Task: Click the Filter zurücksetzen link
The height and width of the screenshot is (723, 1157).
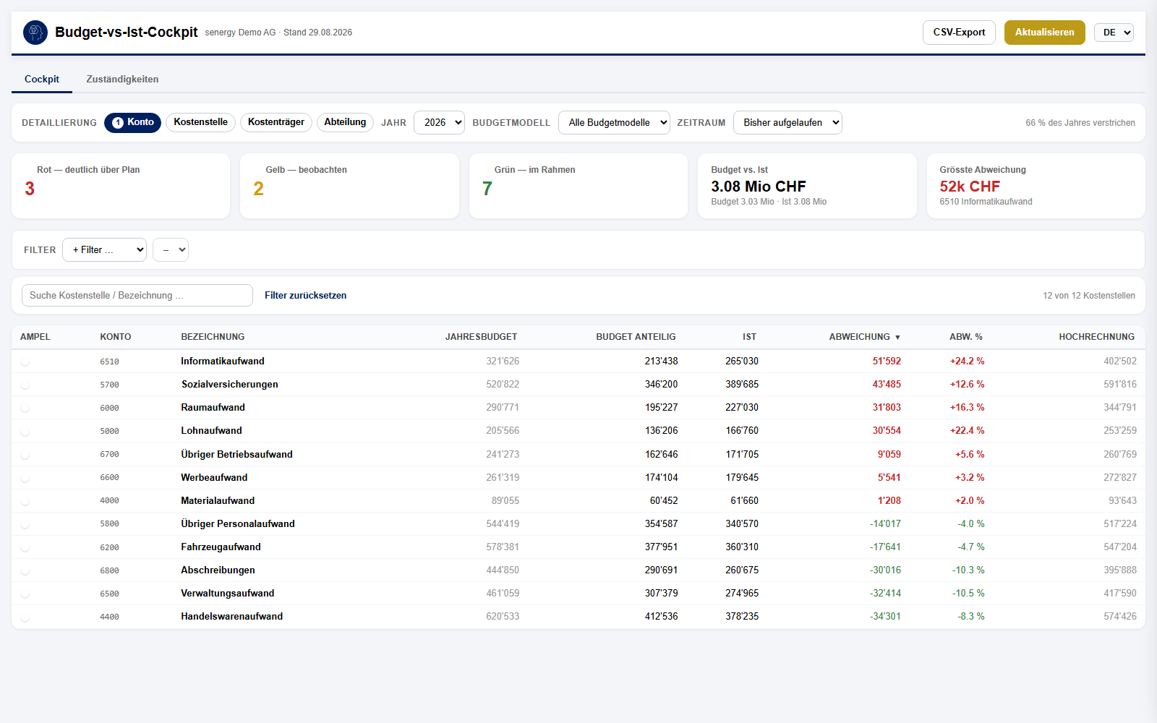Action: coord(305,296)
